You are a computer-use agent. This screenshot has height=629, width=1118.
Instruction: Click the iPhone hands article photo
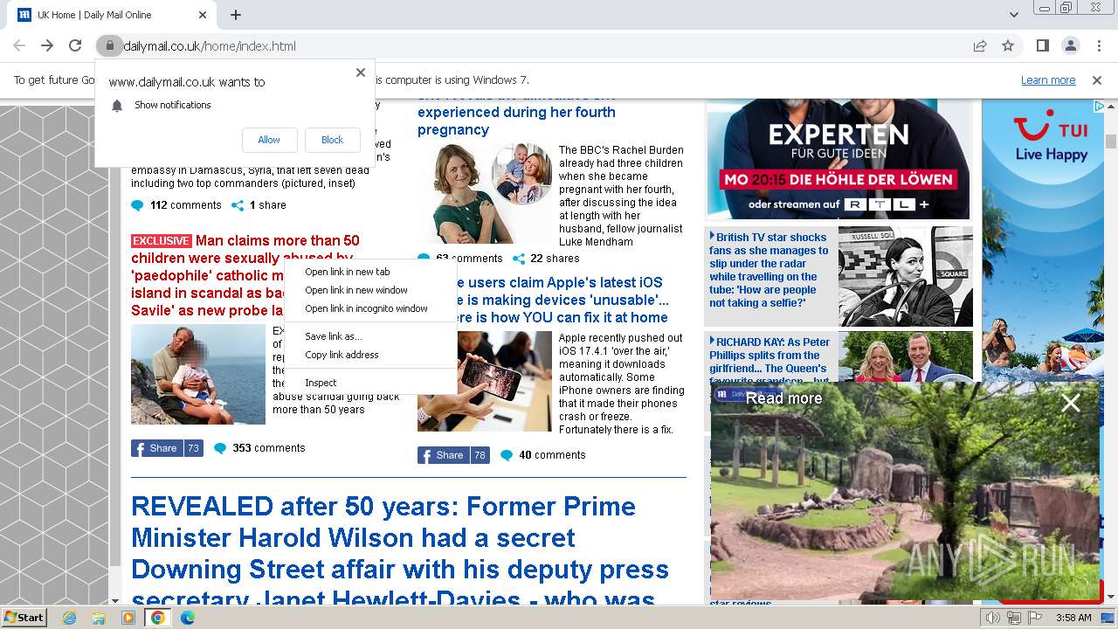[485, 382]
